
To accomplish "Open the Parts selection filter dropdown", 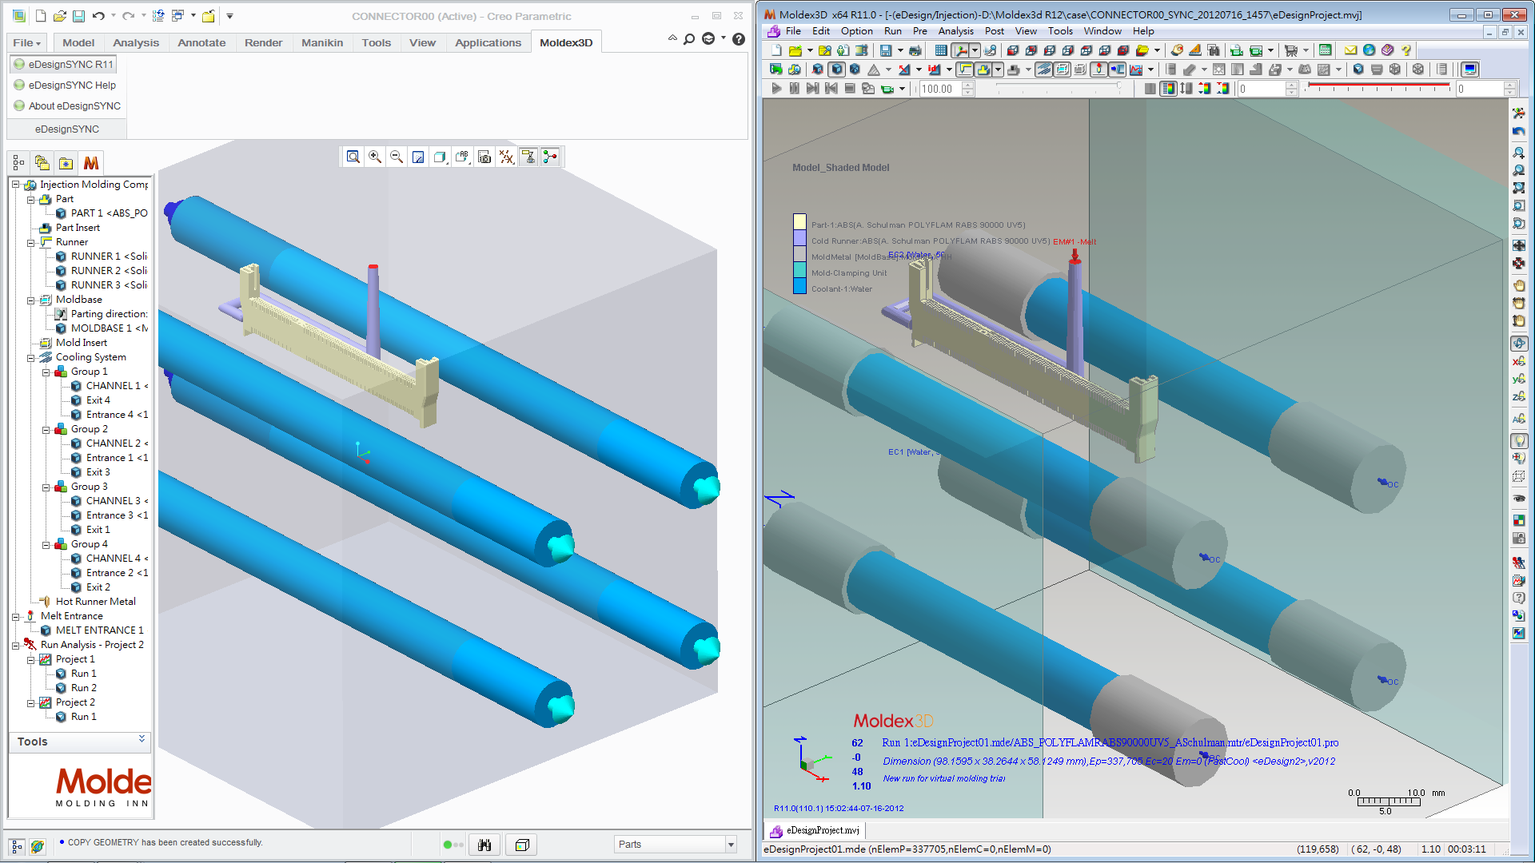I will (731, 845).
